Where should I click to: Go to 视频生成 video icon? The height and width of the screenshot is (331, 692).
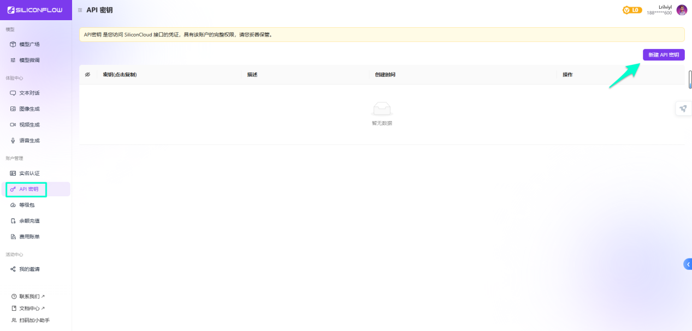(13, 124)
